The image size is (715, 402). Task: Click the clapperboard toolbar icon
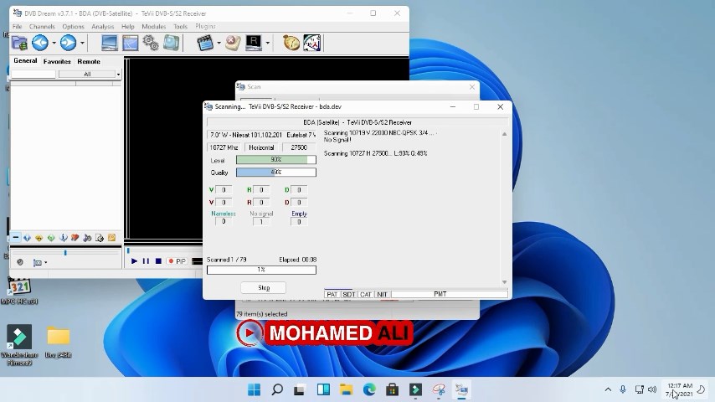tap(205, 43)
